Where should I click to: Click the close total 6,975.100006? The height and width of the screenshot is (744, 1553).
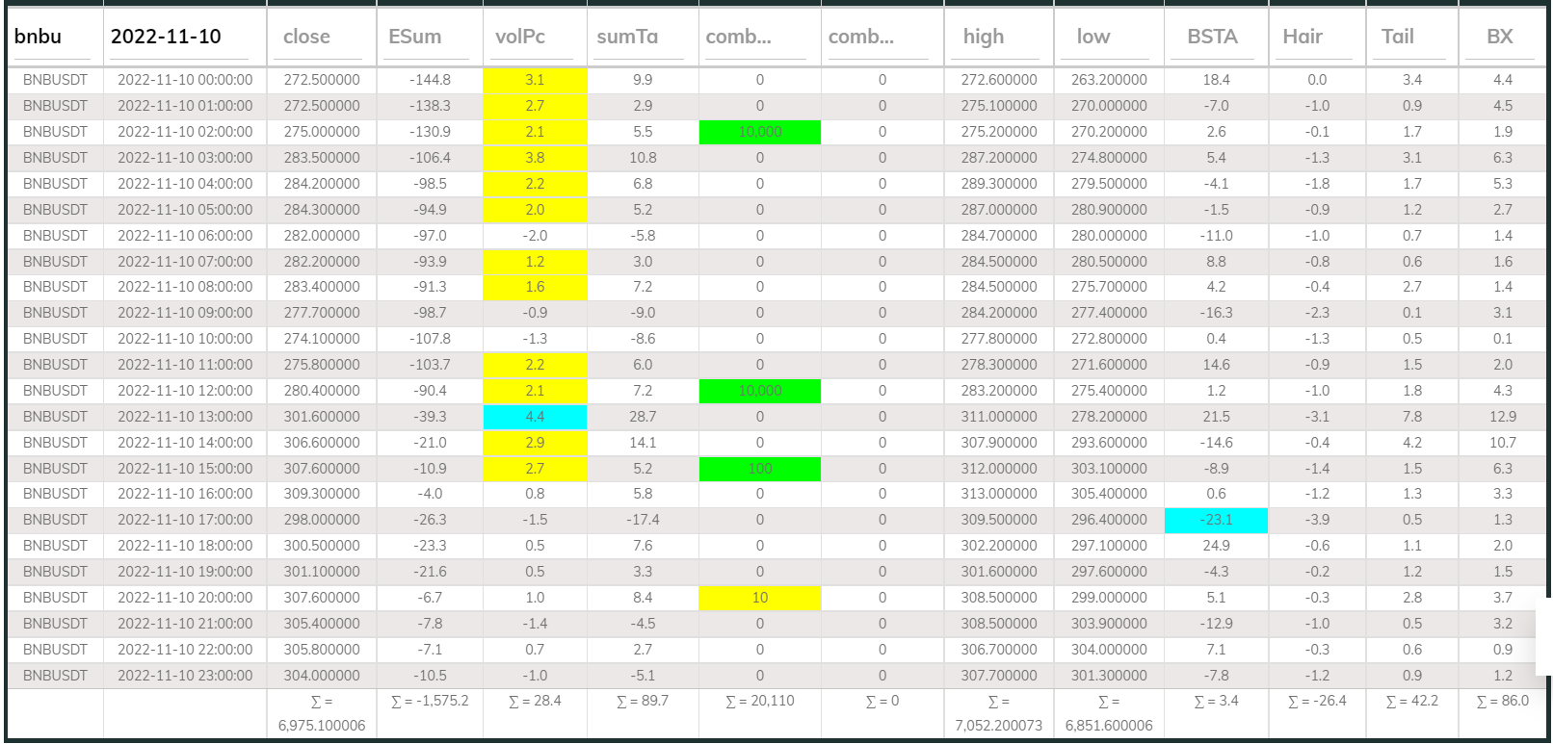pyautogui.click(x=322, y=726)
